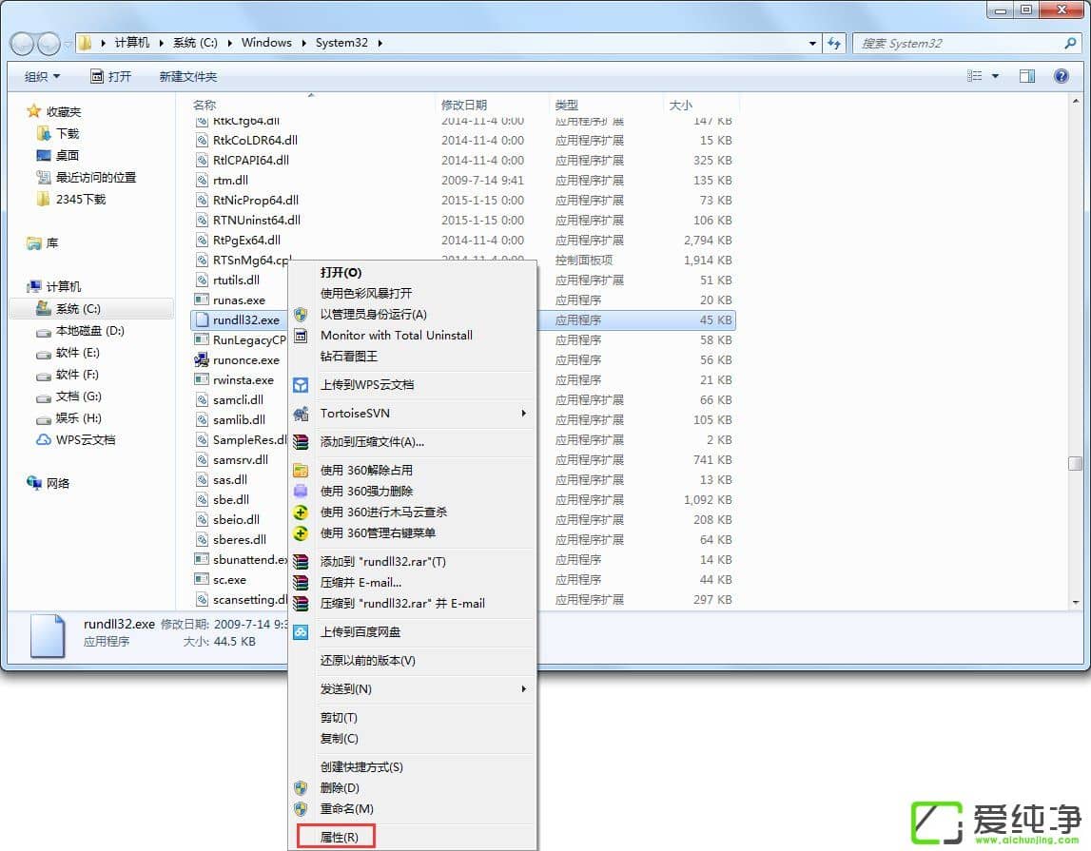Open Explorer help via question mark icon
The height and width of the screenshot is (851, 1091).
(x=1062, y=75)
